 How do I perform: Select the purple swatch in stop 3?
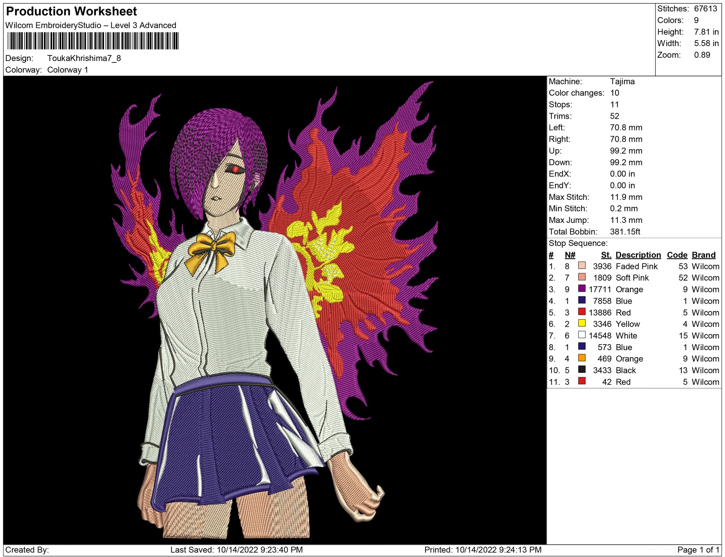pos(582,288)
